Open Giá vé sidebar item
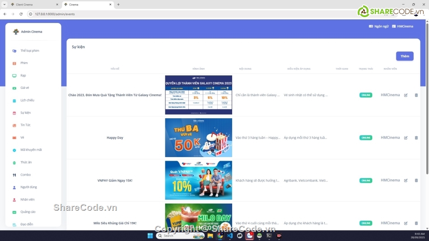Screen dimensions: 429x241 pyautogui.click(x=25, y=88)
